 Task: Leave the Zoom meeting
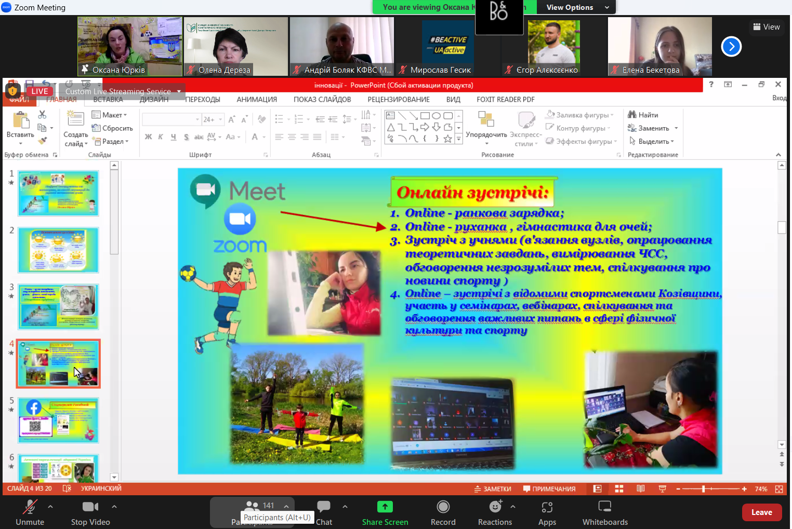pyautogui.click(x=761, y=512)
